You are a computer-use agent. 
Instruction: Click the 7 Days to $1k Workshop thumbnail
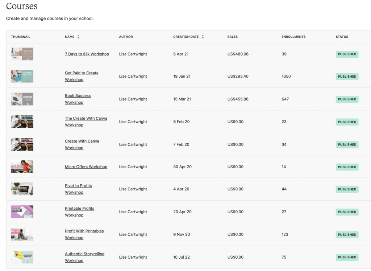point(22,54)
